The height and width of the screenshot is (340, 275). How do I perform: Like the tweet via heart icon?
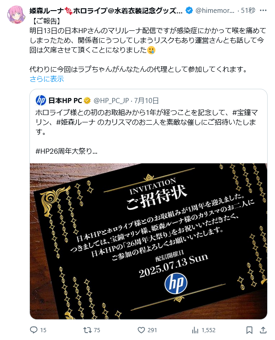pyautogui.click(x=141, y=330)
